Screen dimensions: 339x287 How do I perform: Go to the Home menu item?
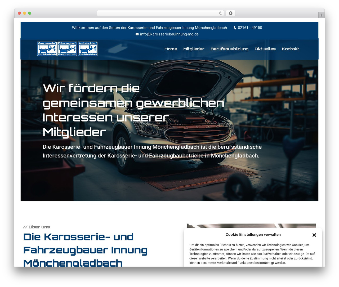tap(171, 49)
